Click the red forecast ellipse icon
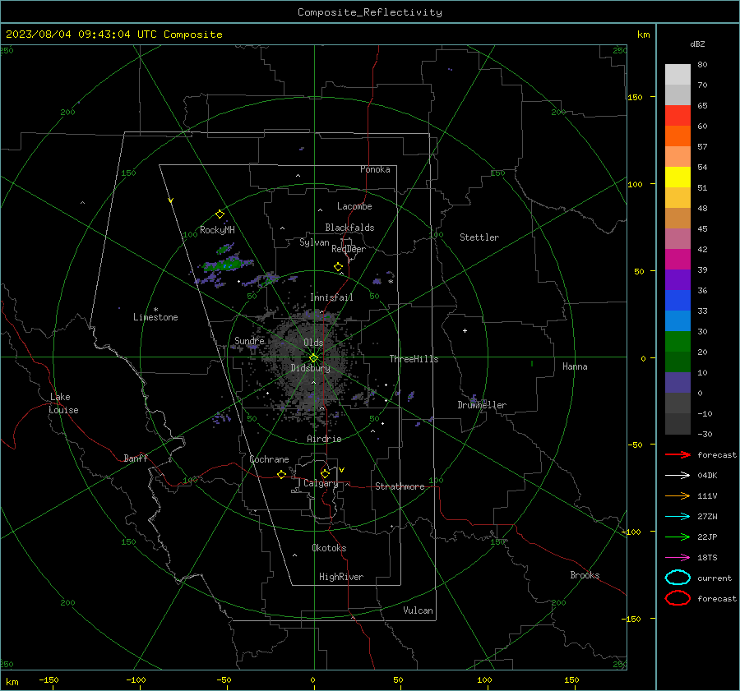This screenshot has height=691, width=740. (678, 598)
